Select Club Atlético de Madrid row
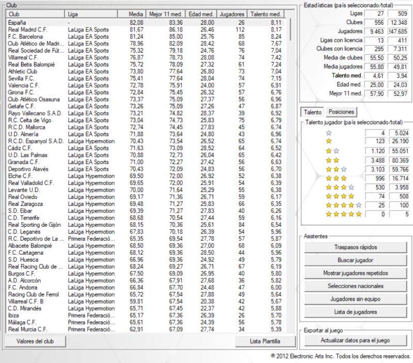The image size is (413, 363). point(147,43)
